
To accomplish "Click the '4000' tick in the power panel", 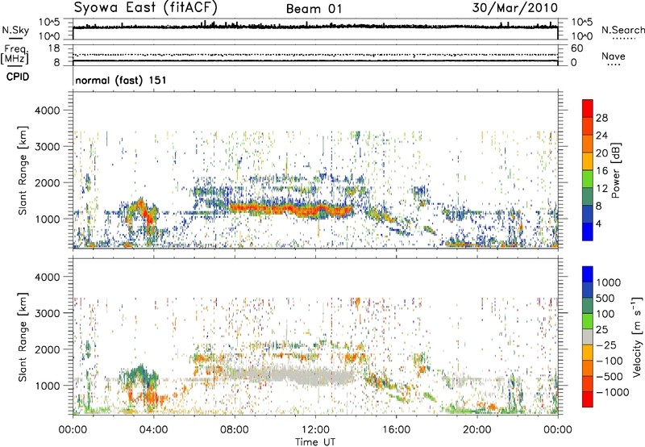I will (x=47, y=111).
